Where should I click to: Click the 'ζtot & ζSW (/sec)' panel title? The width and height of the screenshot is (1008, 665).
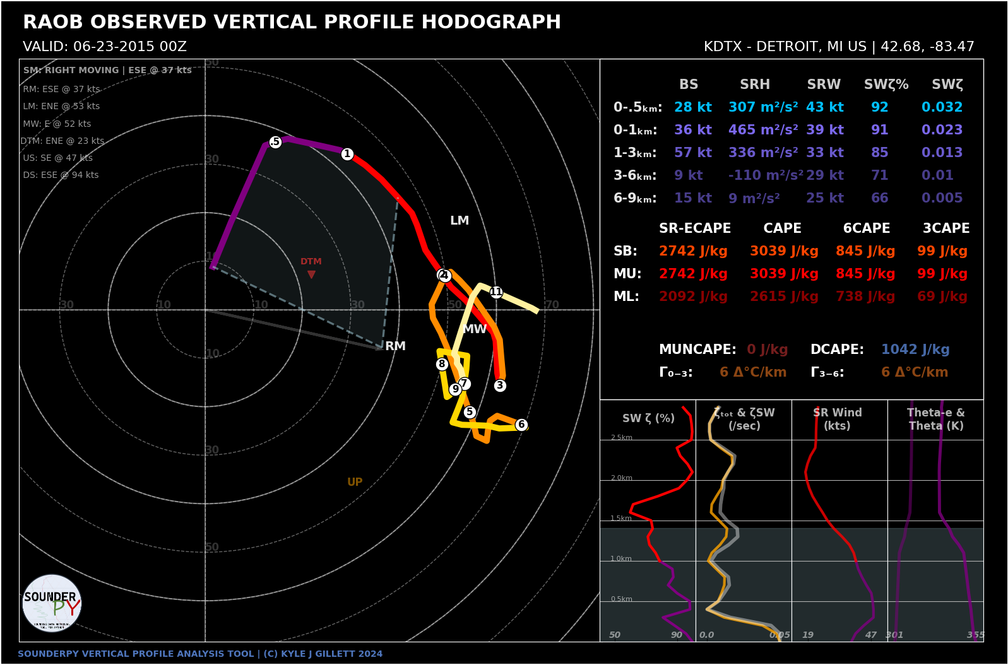744,419
